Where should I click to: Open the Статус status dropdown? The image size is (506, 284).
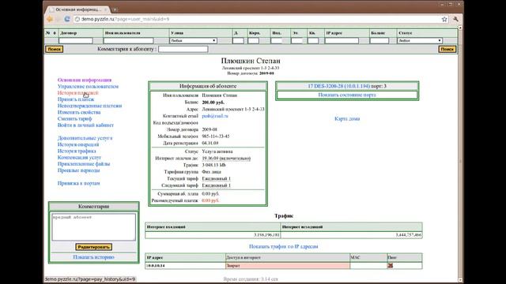click(420, 40)
